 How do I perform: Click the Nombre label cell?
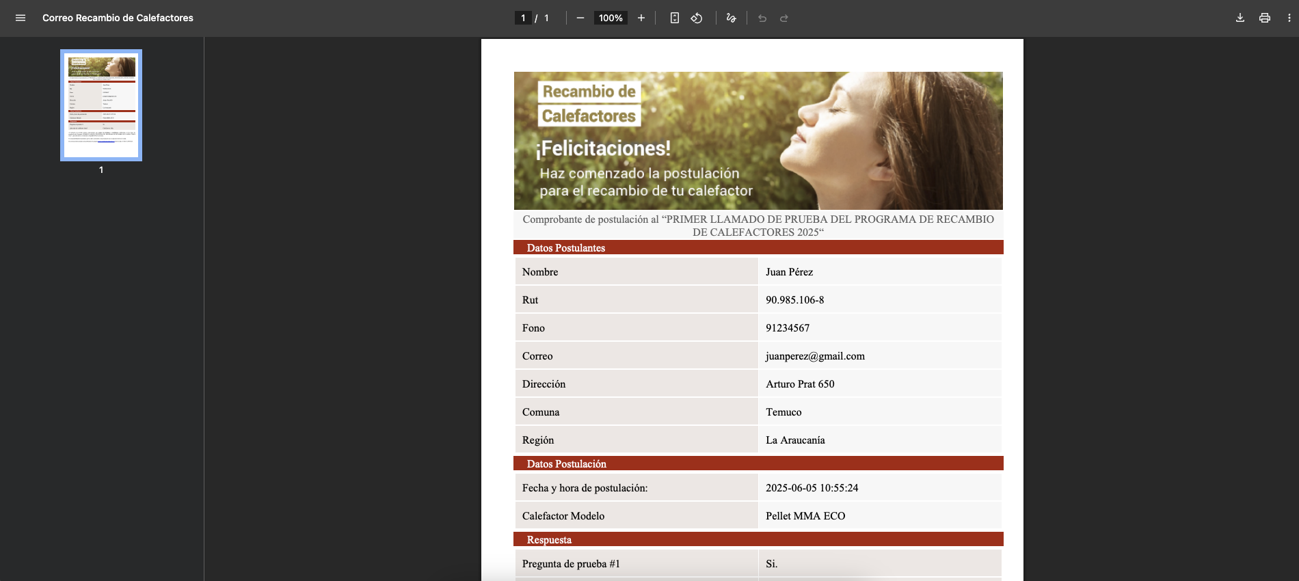[636, 272]
